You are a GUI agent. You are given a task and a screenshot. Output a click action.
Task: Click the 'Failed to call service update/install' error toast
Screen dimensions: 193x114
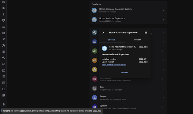coord(52,111)
